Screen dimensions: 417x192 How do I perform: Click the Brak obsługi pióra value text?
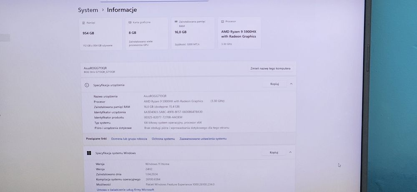click(x=187, y=128)
